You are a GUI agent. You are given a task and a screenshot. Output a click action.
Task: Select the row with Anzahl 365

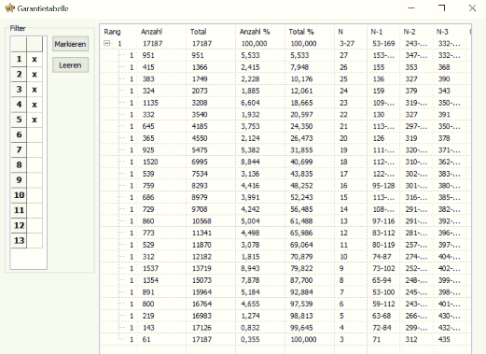(x=285, y=138)
